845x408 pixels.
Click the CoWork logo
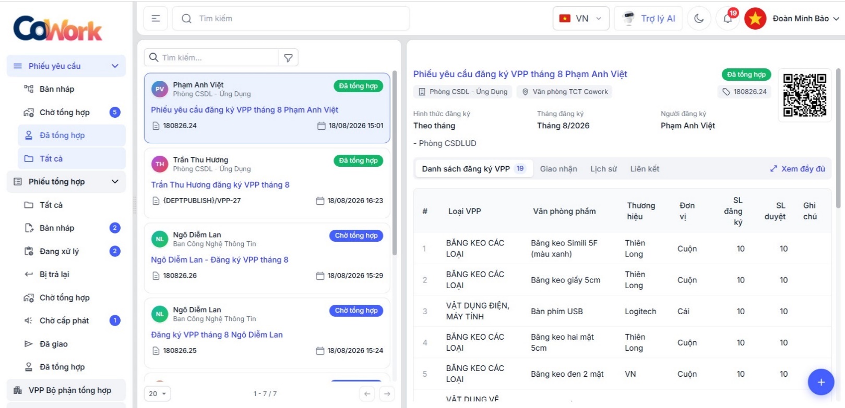(58, 28)
